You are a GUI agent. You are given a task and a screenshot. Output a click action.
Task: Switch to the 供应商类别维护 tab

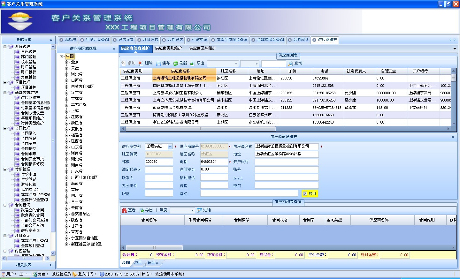tap(168, 48)
